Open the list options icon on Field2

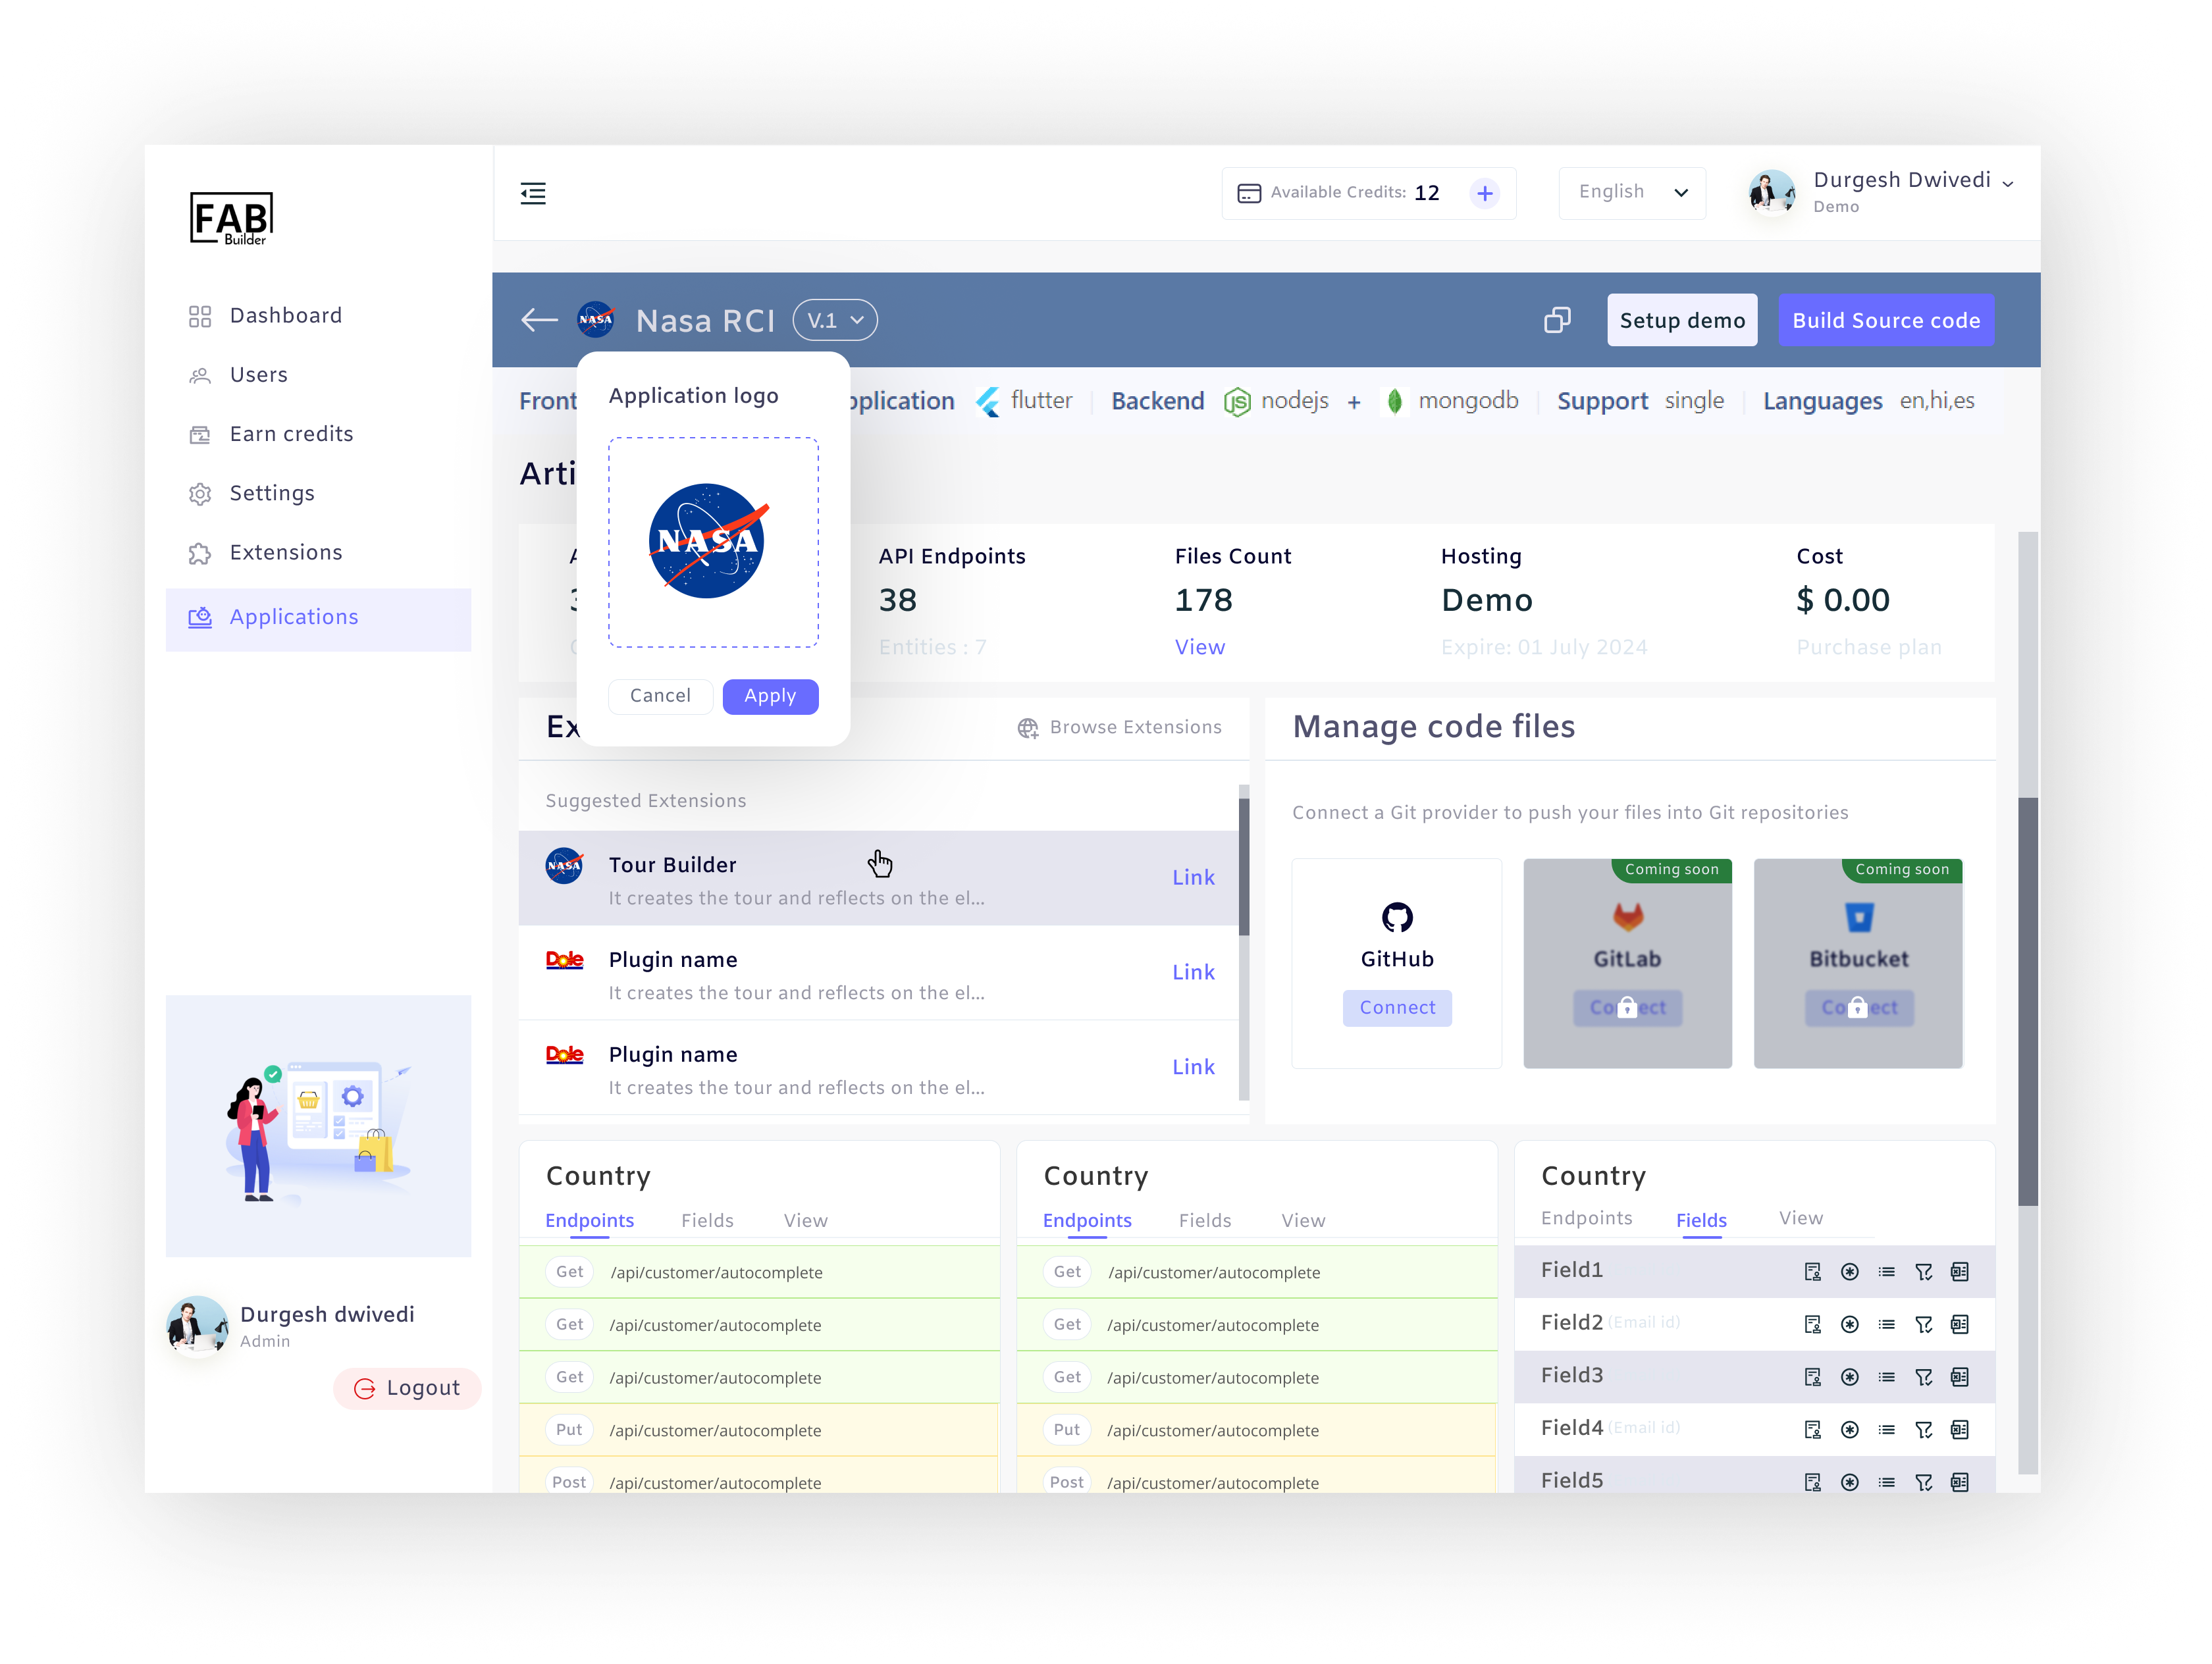pos(1888,1324)
